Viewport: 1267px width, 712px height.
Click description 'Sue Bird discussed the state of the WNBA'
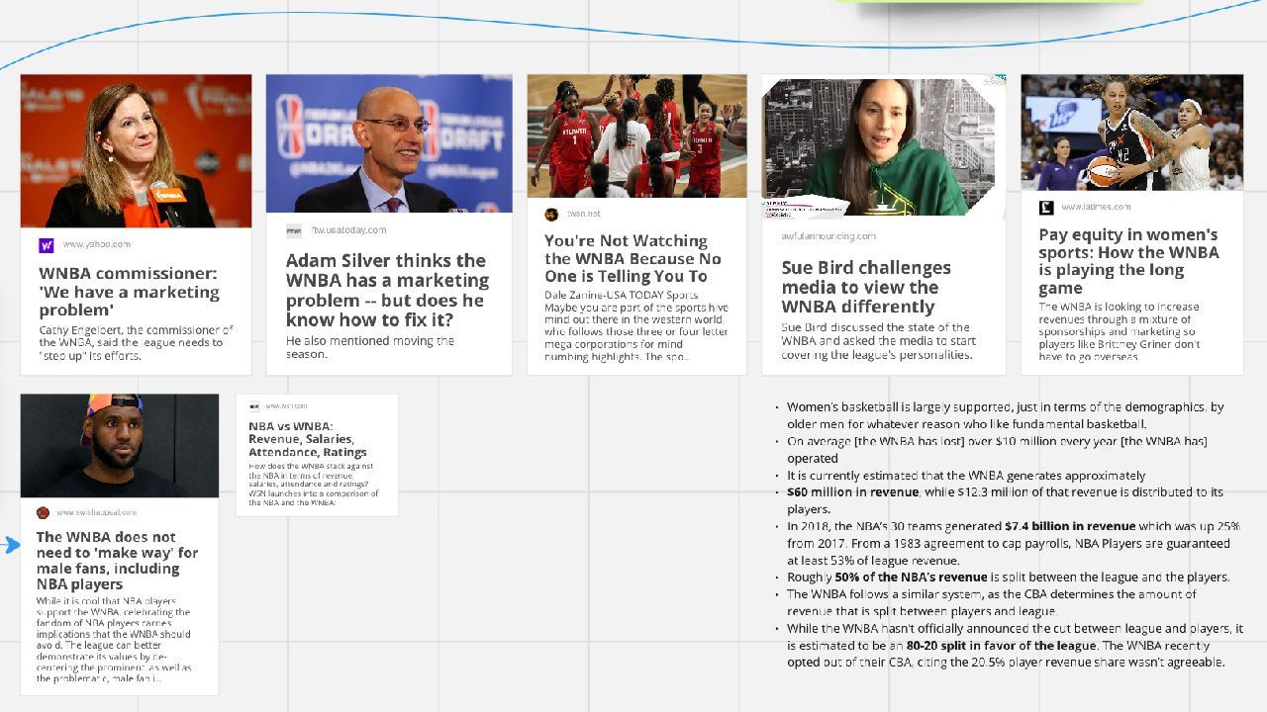tap(878, 341)
